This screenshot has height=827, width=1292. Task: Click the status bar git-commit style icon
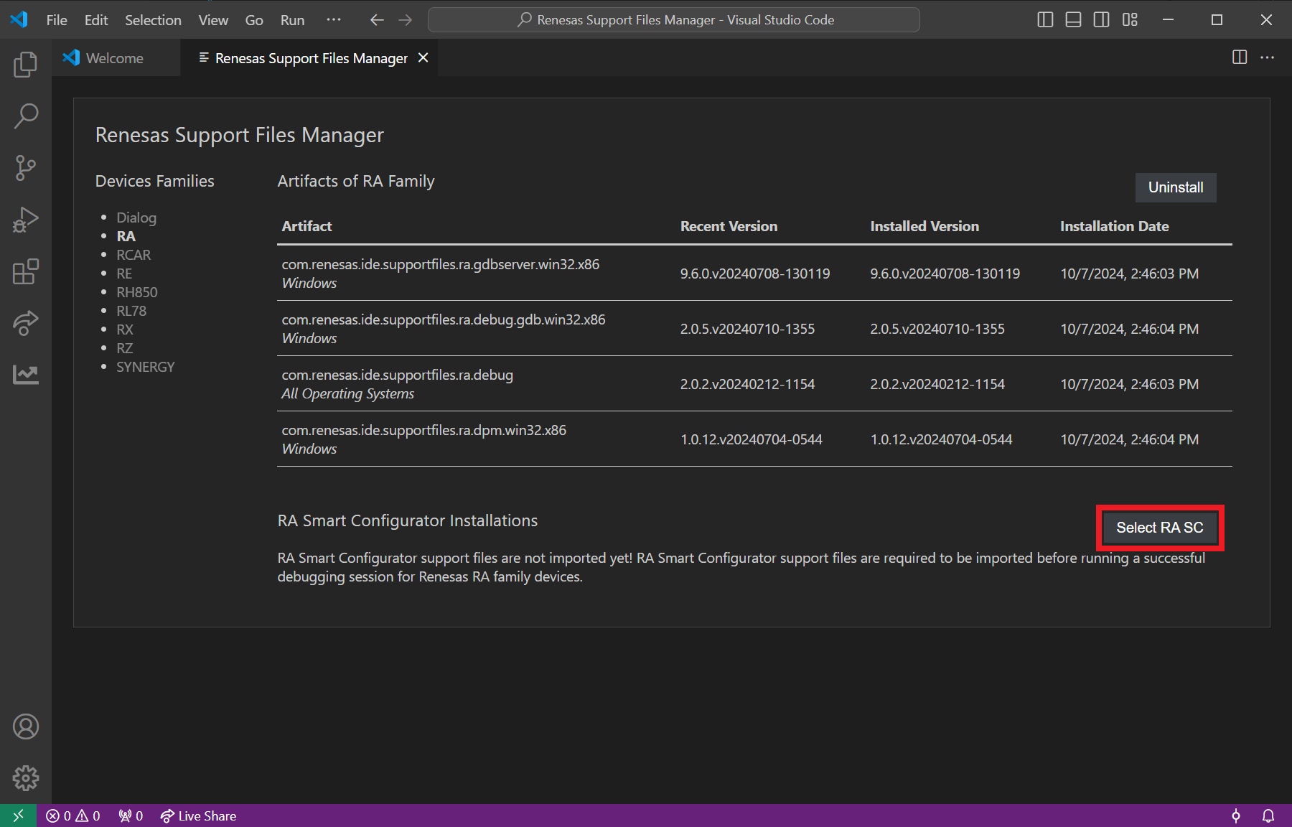(1236, 816)
